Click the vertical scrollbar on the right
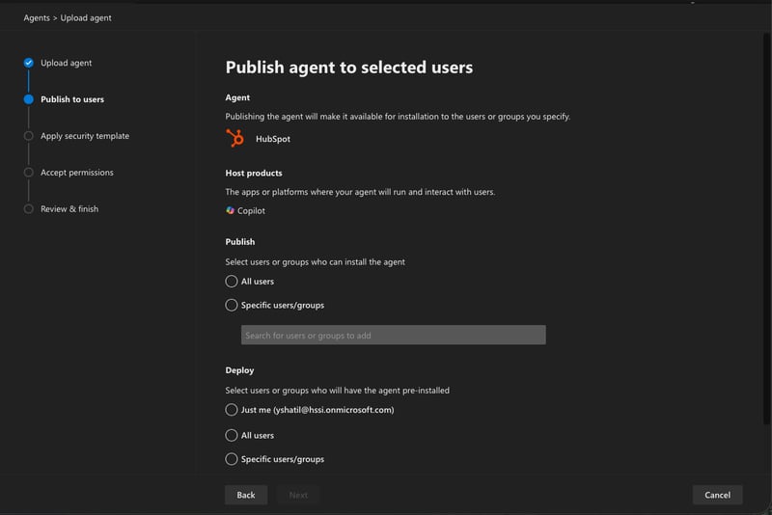772x515 pixels. (767, 229)
